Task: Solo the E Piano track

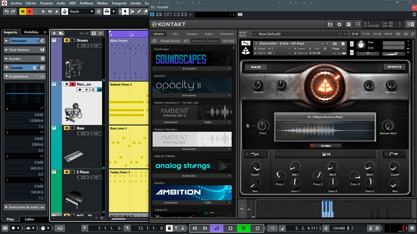Action: pos(72,172)
